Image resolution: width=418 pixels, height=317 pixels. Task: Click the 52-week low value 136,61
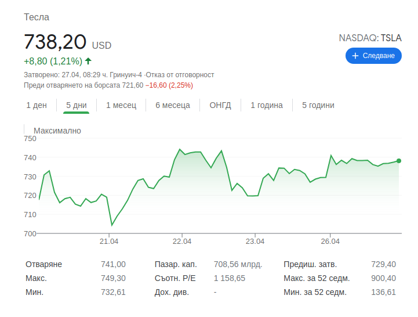pos(384,292)
